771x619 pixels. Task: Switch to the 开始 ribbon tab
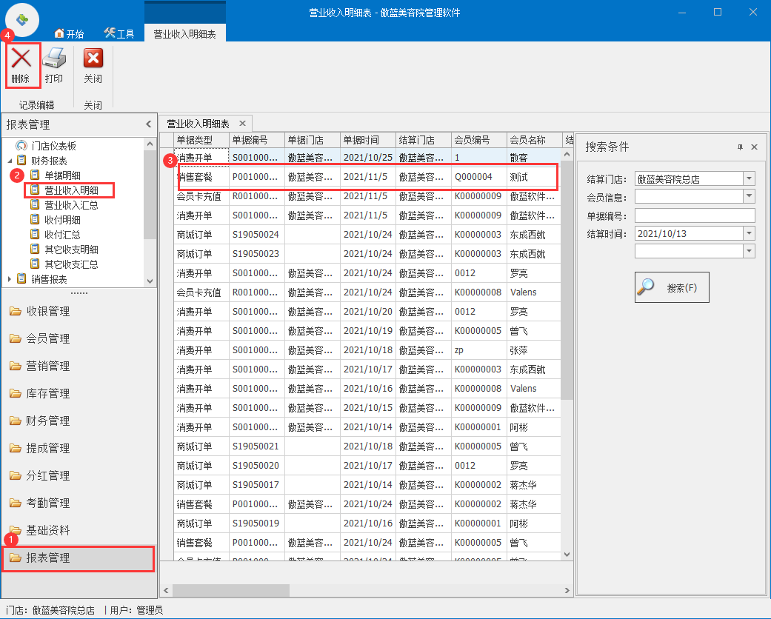[70, 33]
